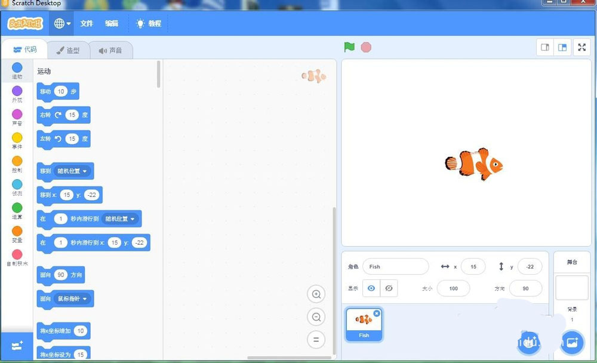
Task: Open the 鼠标指针 dropdown in the 面向 block
Action: pos(73,299)
